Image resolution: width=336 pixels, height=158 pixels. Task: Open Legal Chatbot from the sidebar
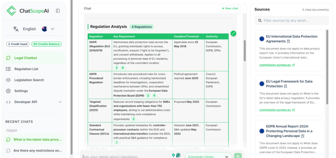pyautogui.click(x=34, y=58)
